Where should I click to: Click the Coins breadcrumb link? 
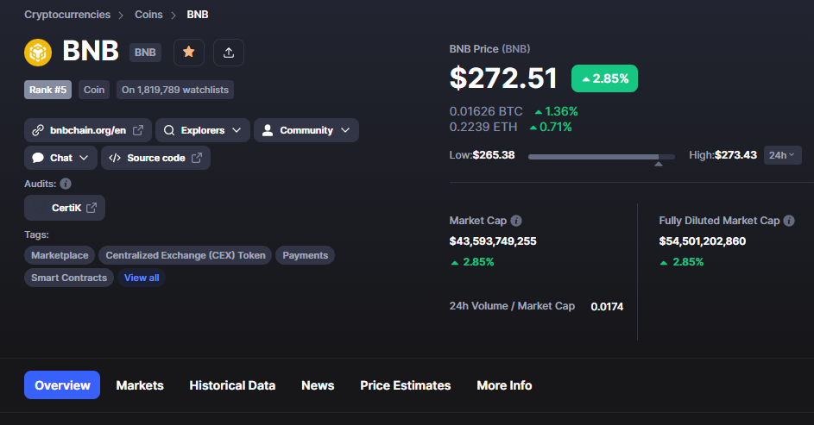pyautogui.click(x=148, y=15)
